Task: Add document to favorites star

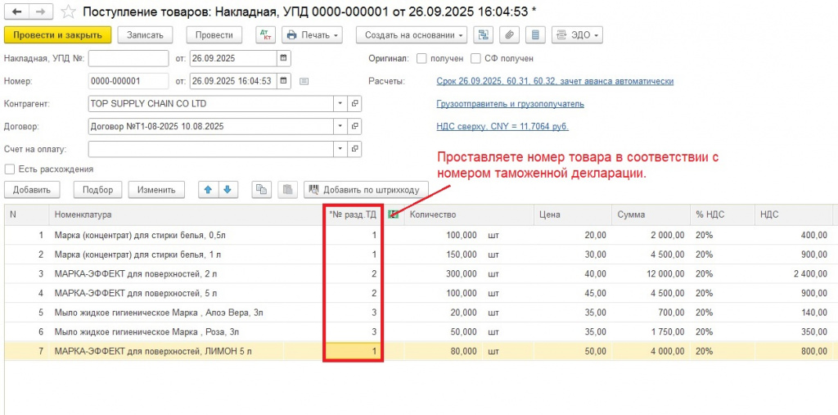Action: tap(69, 11)
